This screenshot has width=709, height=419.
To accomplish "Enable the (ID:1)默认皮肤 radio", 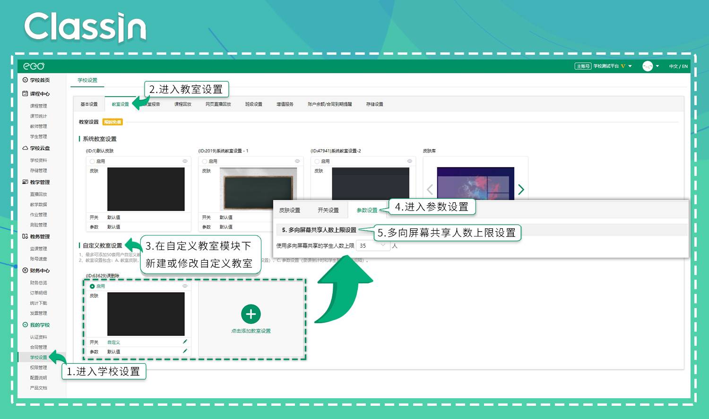I will pyautogui.click(x=92, y=161).
